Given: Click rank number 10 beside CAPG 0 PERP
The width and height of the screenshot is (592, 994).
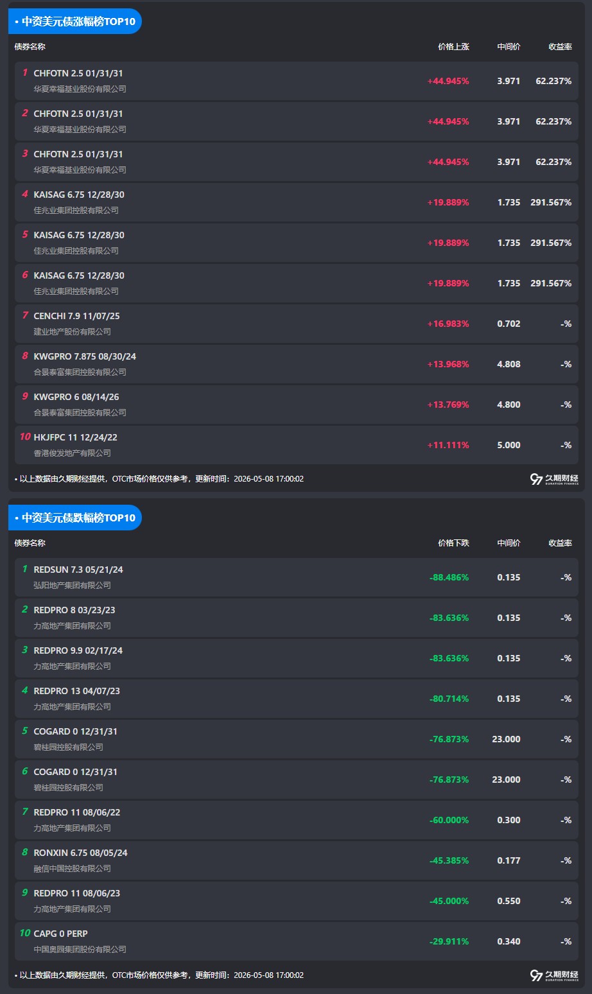Looking at the screenshot, I should pos(25,934).
